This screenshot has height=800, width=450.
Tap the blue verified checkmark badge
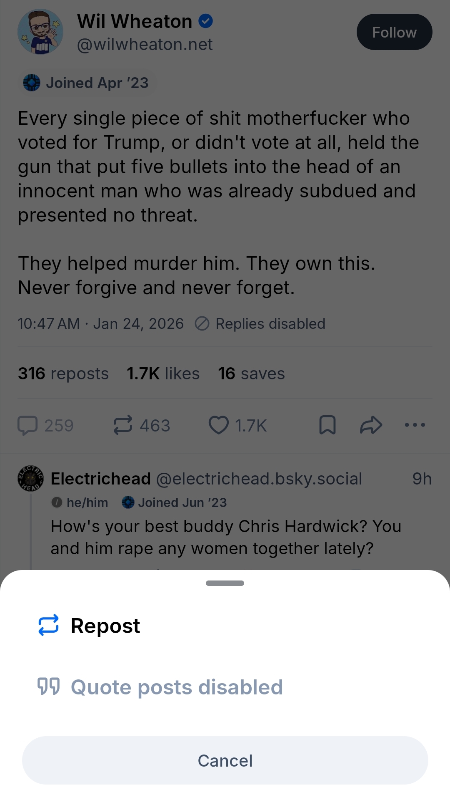[x=206, y=21]
